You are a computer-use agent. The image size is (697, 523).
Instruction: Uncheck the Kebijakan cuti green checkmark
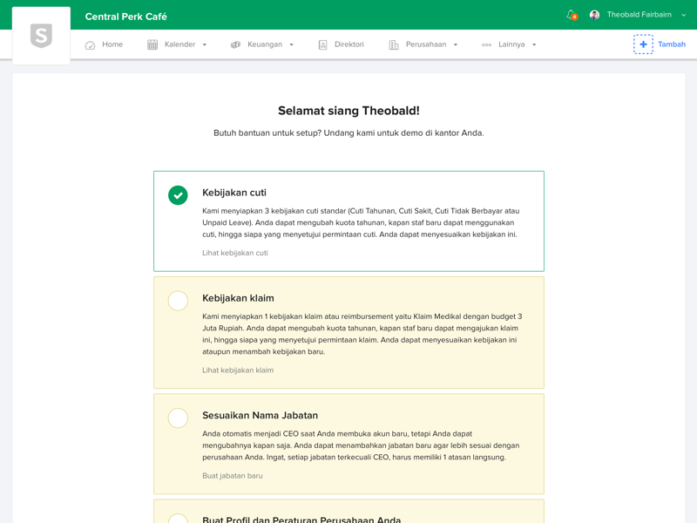[x=178, y=195]
